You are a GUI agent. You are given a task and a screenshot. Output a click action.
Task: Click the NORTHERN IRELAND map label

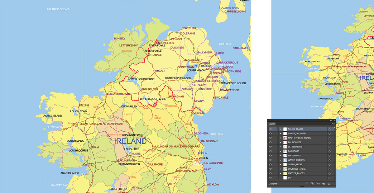(x=178, y=78)
